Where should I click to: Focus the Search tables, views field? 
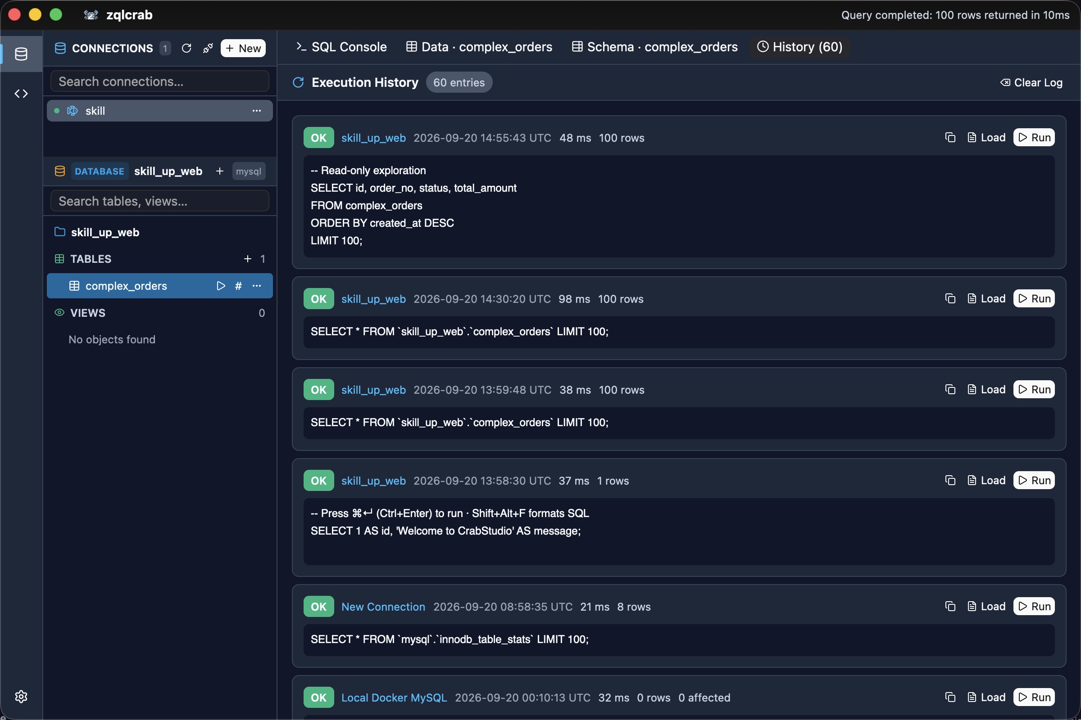(159, 201)
